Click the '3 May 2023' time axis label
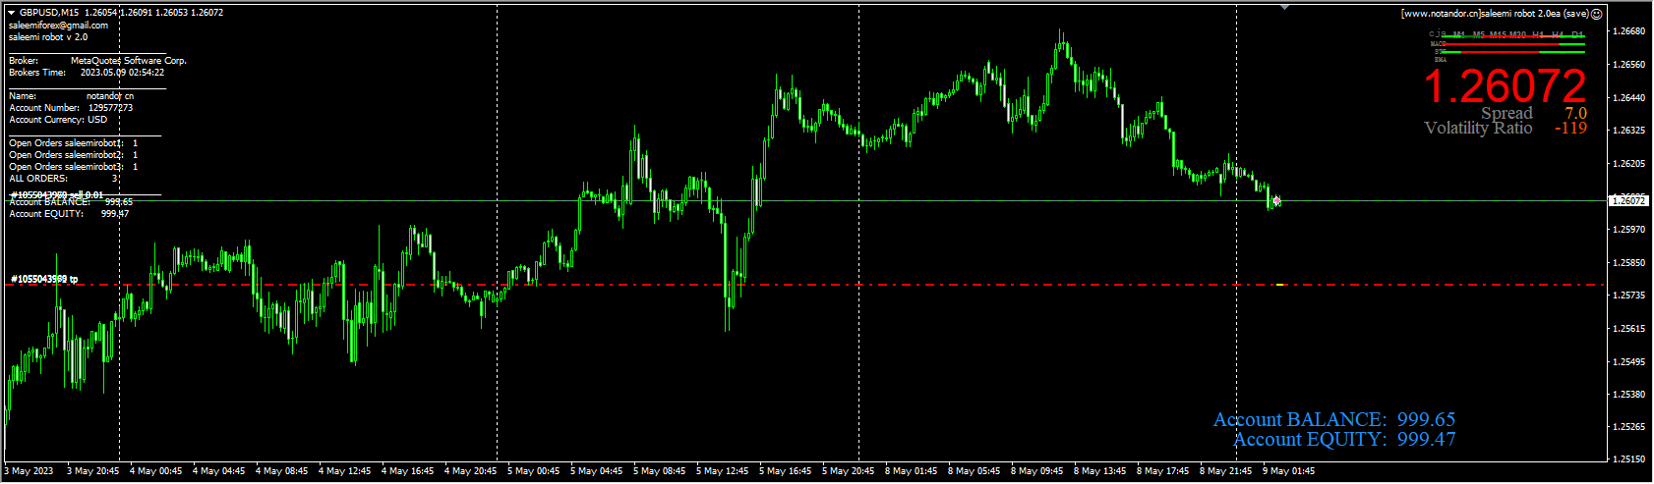The width and height of the screenshot is (1654, 484). 30,471
